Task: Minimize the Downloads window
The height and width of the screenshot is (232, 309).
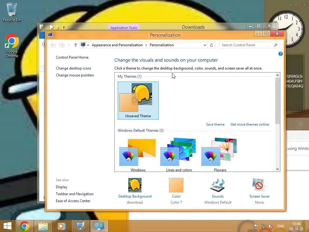Action: coord(250,26)
